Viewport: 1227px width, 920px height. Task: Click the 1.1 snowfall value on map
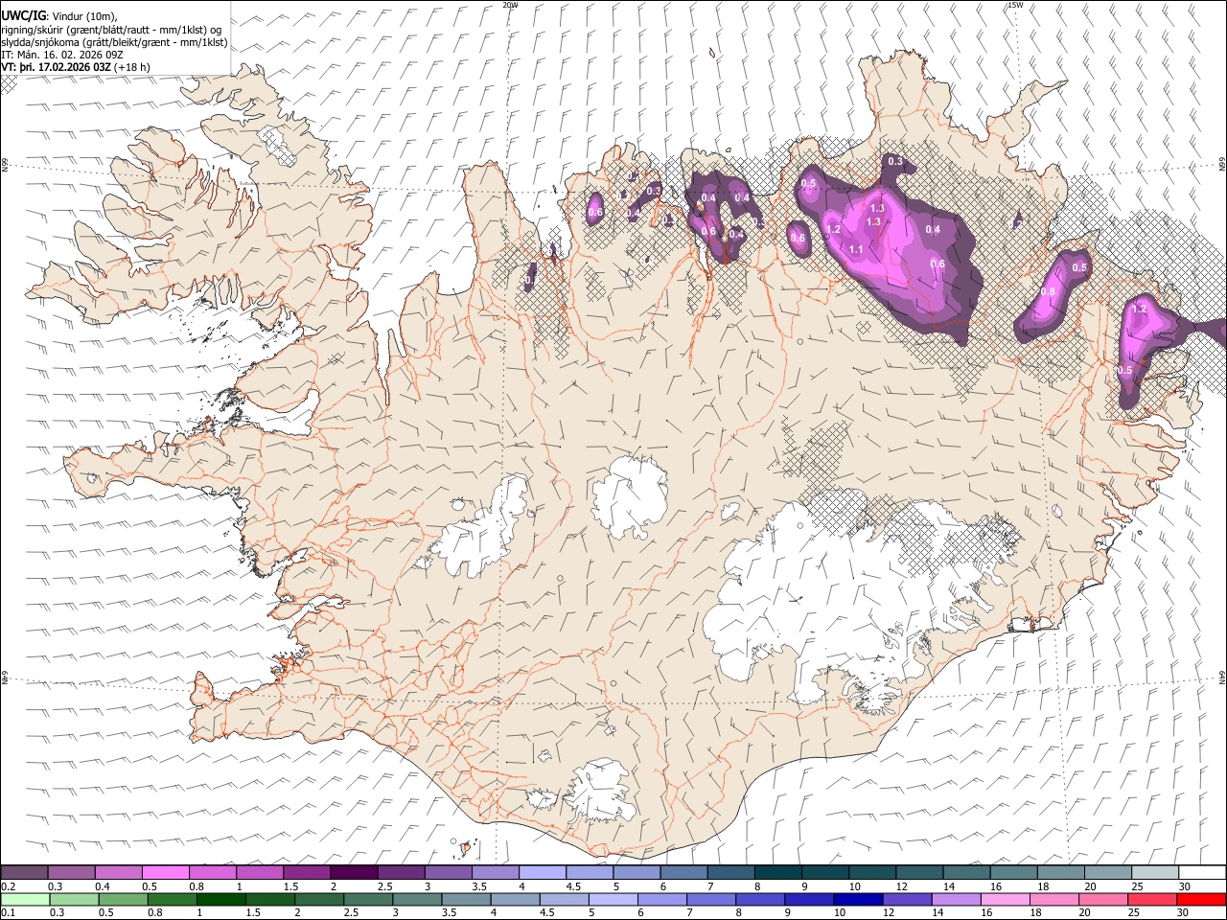coord(856,249)
